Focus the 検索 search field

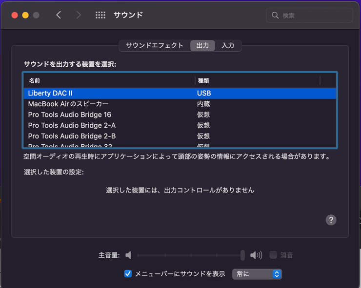309,16
